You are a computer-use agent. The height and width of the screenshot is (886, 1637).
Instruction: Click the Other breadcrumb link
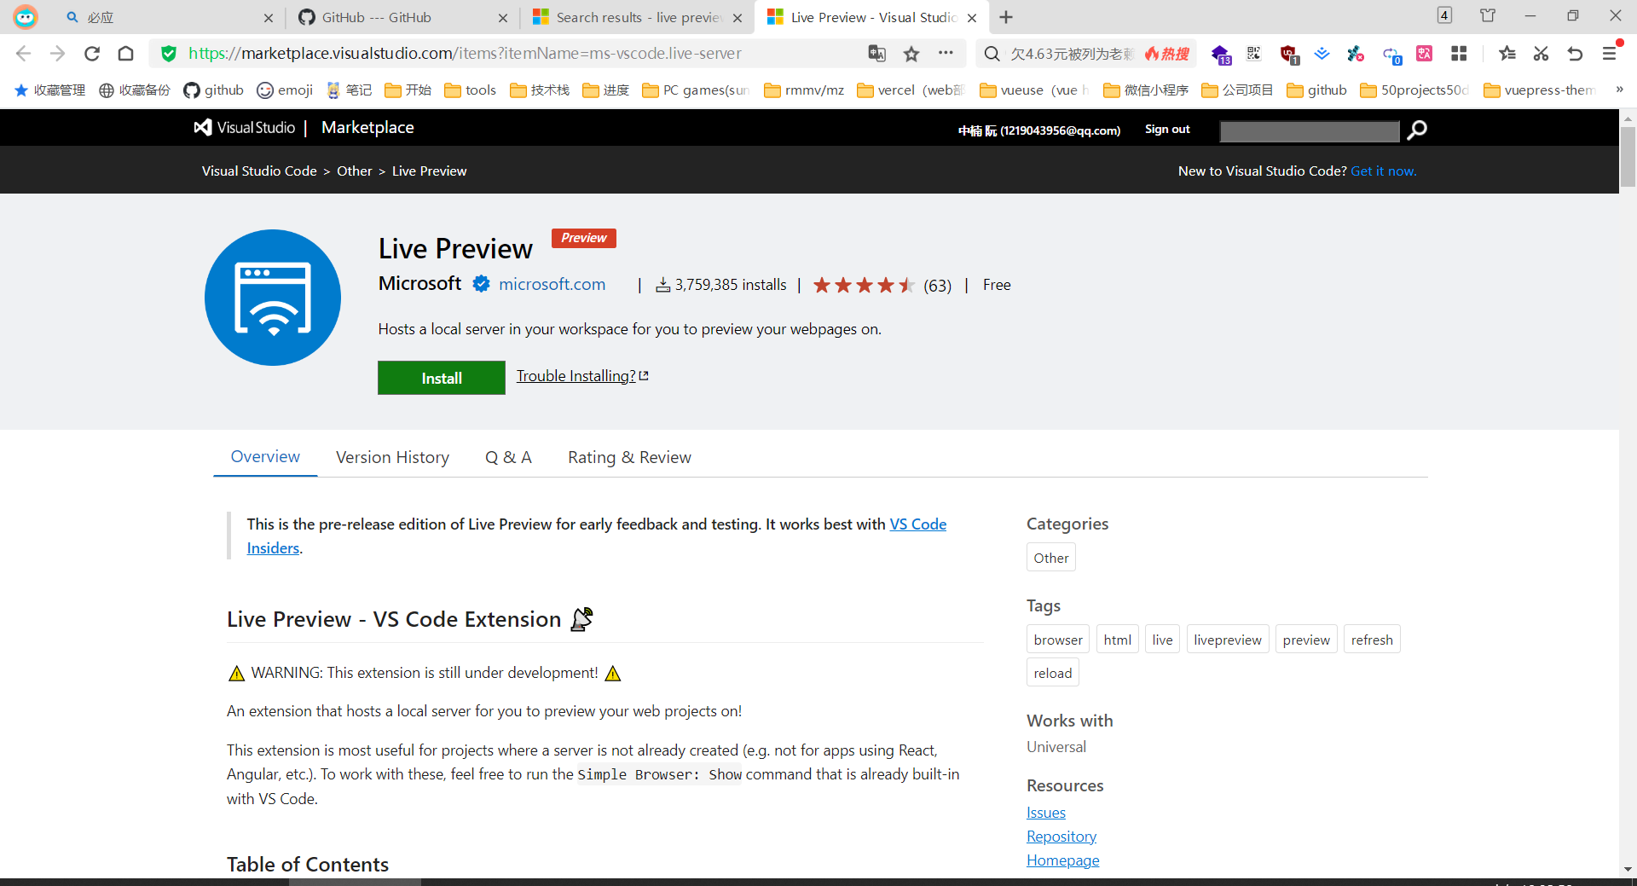pyautogui.click(x=354, y=171)
